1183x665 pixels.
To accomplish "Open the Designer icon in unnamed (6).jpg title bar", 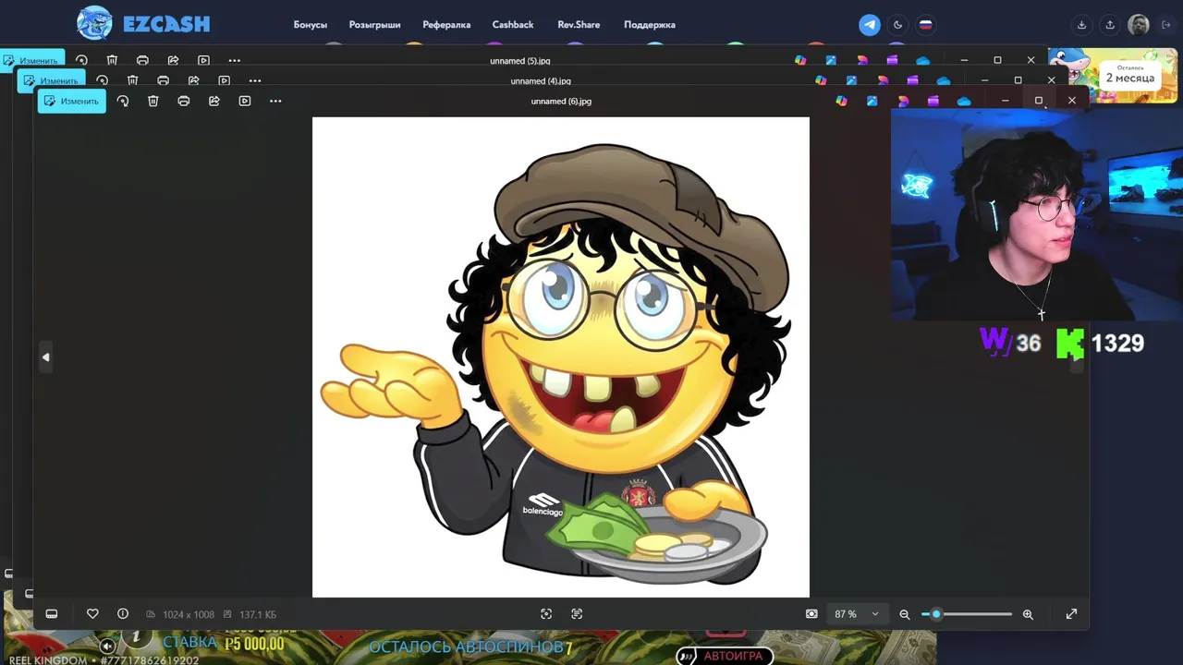I will pos(903,101).
